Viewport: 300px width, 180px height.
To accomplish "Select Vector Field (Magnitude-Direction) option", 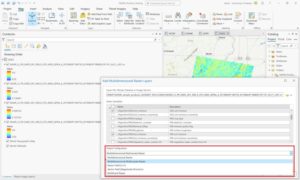I will click(200, 169).
